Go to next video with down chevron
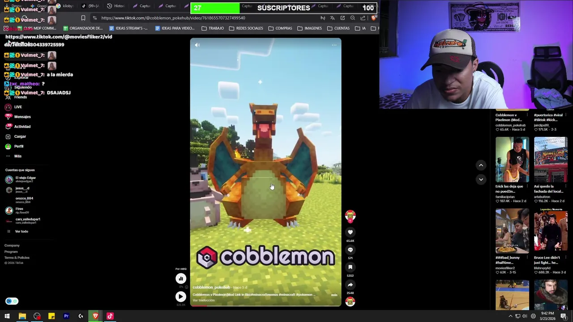The image size is (573, 322). (x=481, y=179)
